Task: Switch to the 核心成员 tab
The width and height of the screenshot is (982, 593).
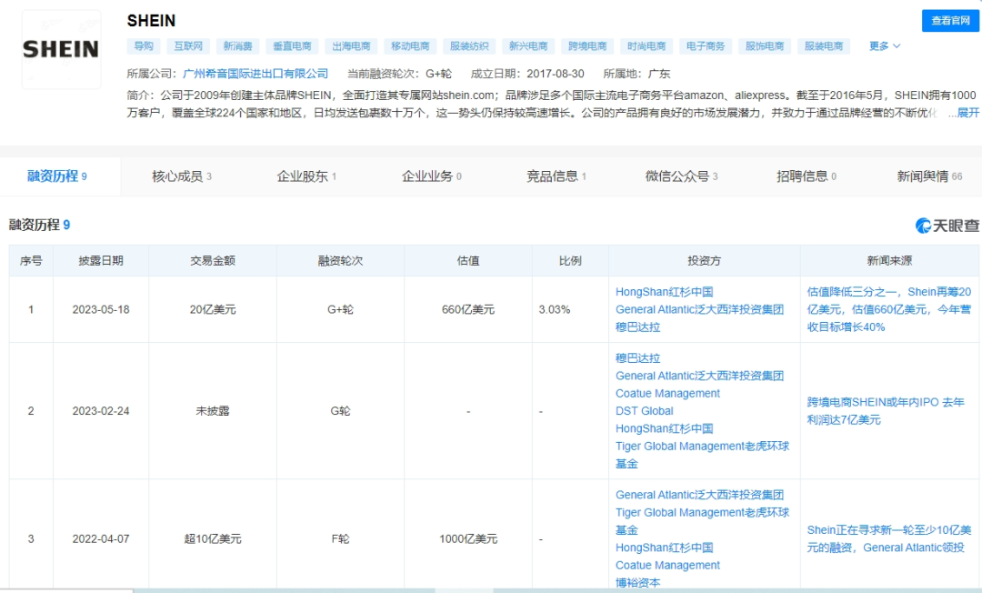Action: click(182, 176)
